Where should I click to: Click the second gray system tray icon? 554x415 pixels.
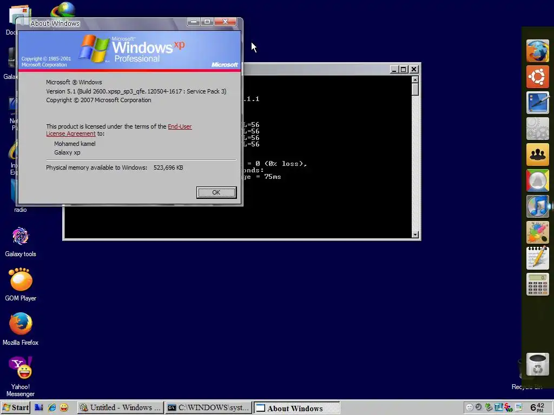click(478, 407)
